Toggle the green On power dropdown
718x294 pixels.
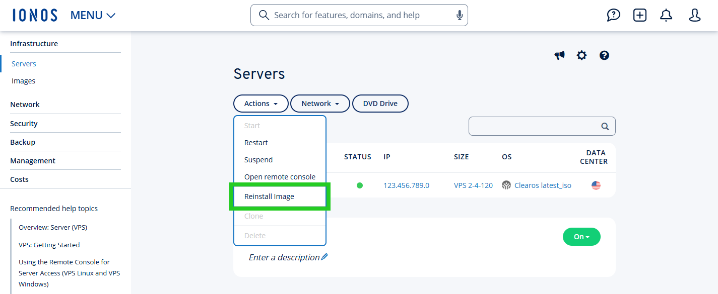581,237
